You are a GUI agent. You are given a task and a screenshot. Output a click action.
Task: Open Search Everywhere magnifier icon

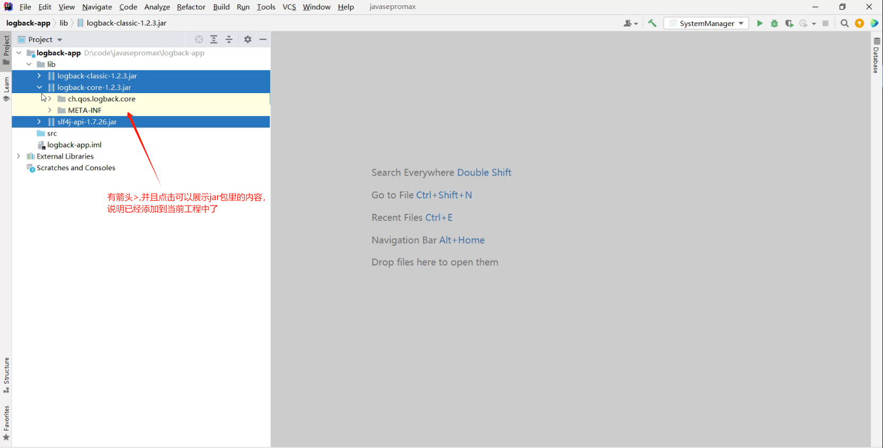pos(845,23)
